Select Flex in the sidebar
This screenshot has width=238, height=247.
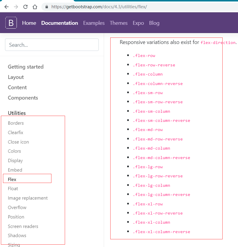12,179
